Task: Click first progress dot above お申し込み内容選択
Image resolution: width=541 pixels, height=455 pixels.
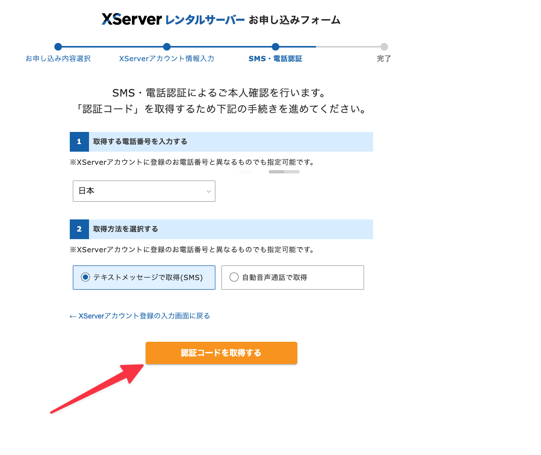Action: (58, 47)
